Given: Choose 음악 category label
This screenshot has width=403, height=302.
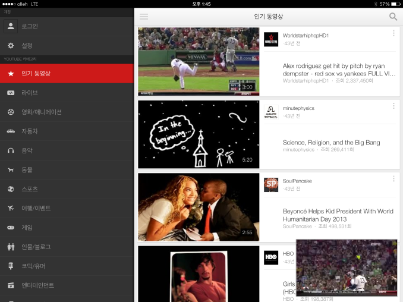Looking at the screenshot, I should click(27, 150).
